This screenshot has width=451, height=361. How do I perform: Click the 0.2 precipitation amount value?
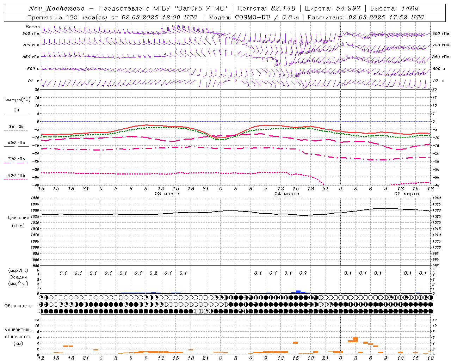coord(153,273)
